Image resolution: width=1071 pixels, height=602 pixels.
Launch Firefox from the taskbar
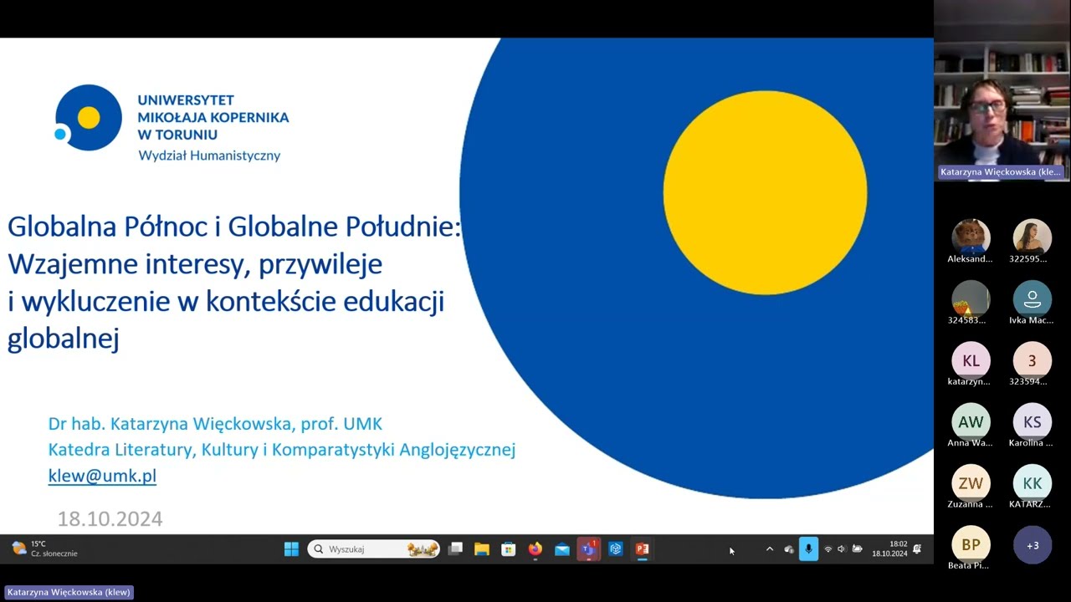535,549
